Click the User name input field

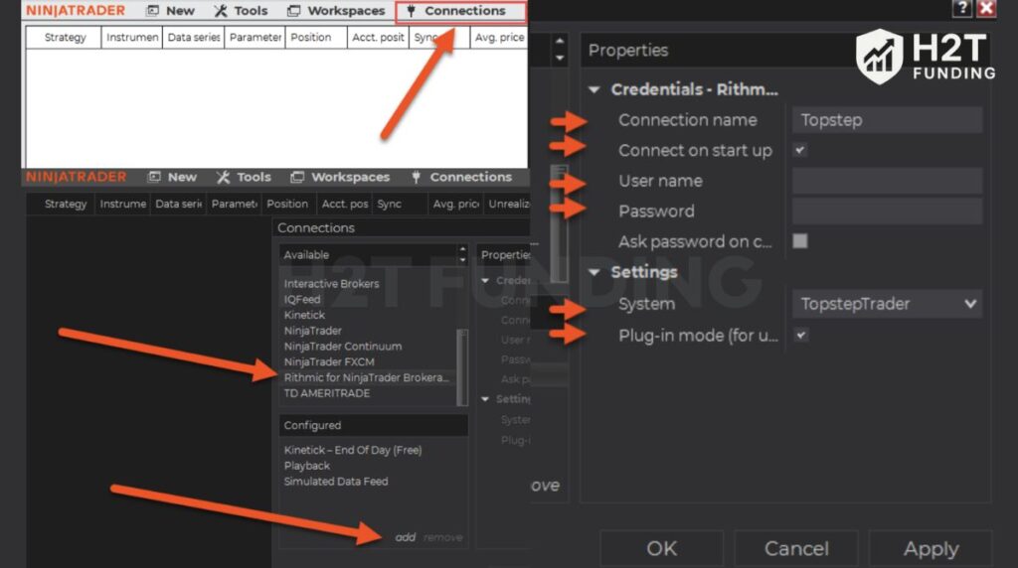(x=887, y=181)
